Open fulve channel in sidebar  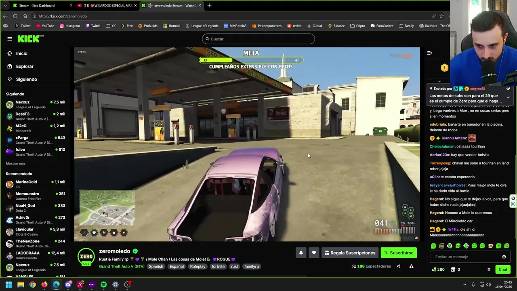36,152
